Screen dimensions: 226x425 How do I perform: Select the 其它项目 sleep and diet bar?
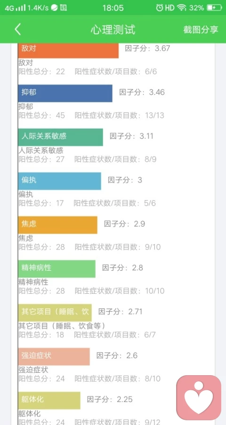55,313
